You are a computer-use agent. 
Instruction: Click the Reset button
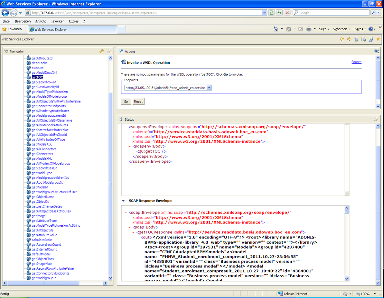[x=138, y=102]
